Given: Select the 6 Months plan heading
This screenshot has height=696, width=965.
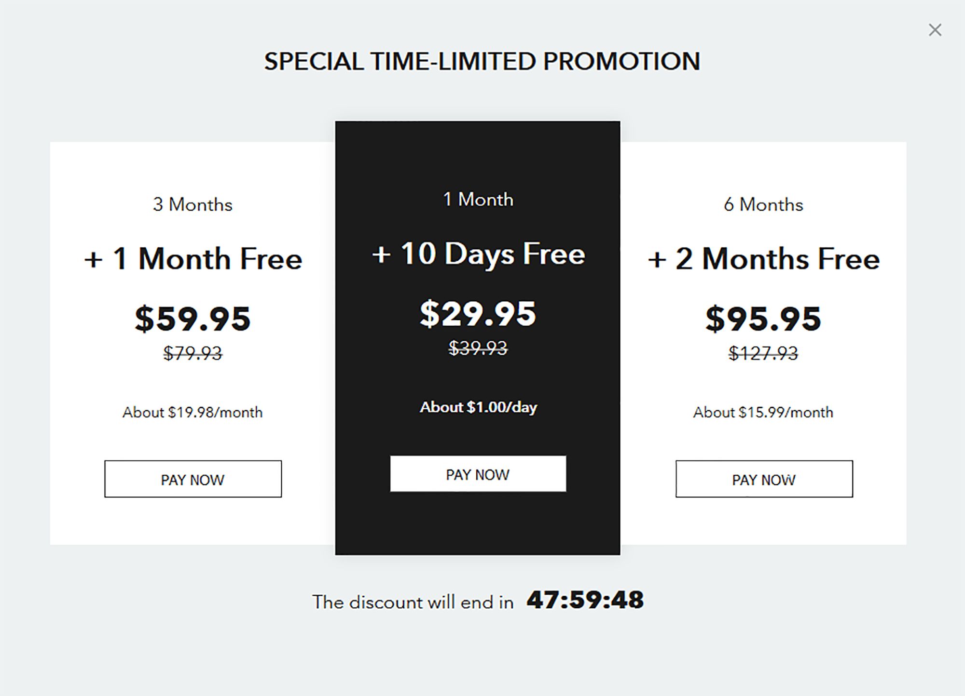Looking at the screenshot, I should pos(763,204).
